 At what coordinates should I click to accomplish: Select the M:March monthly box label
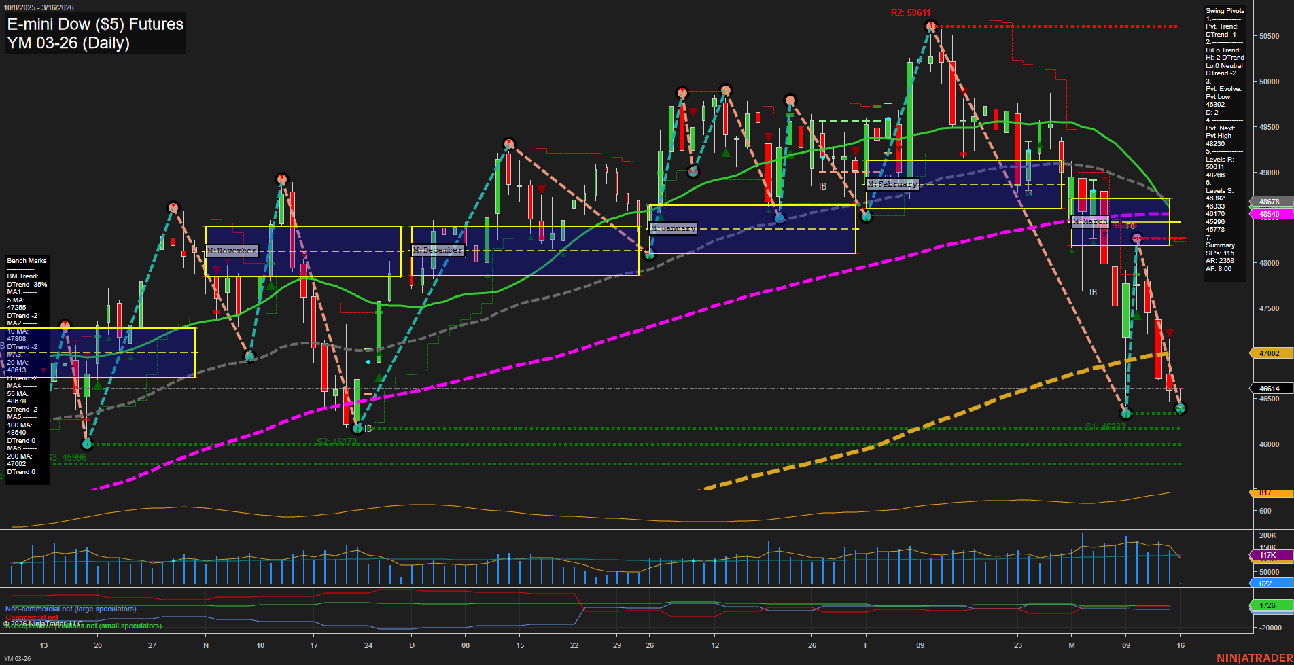point(1090,221)
